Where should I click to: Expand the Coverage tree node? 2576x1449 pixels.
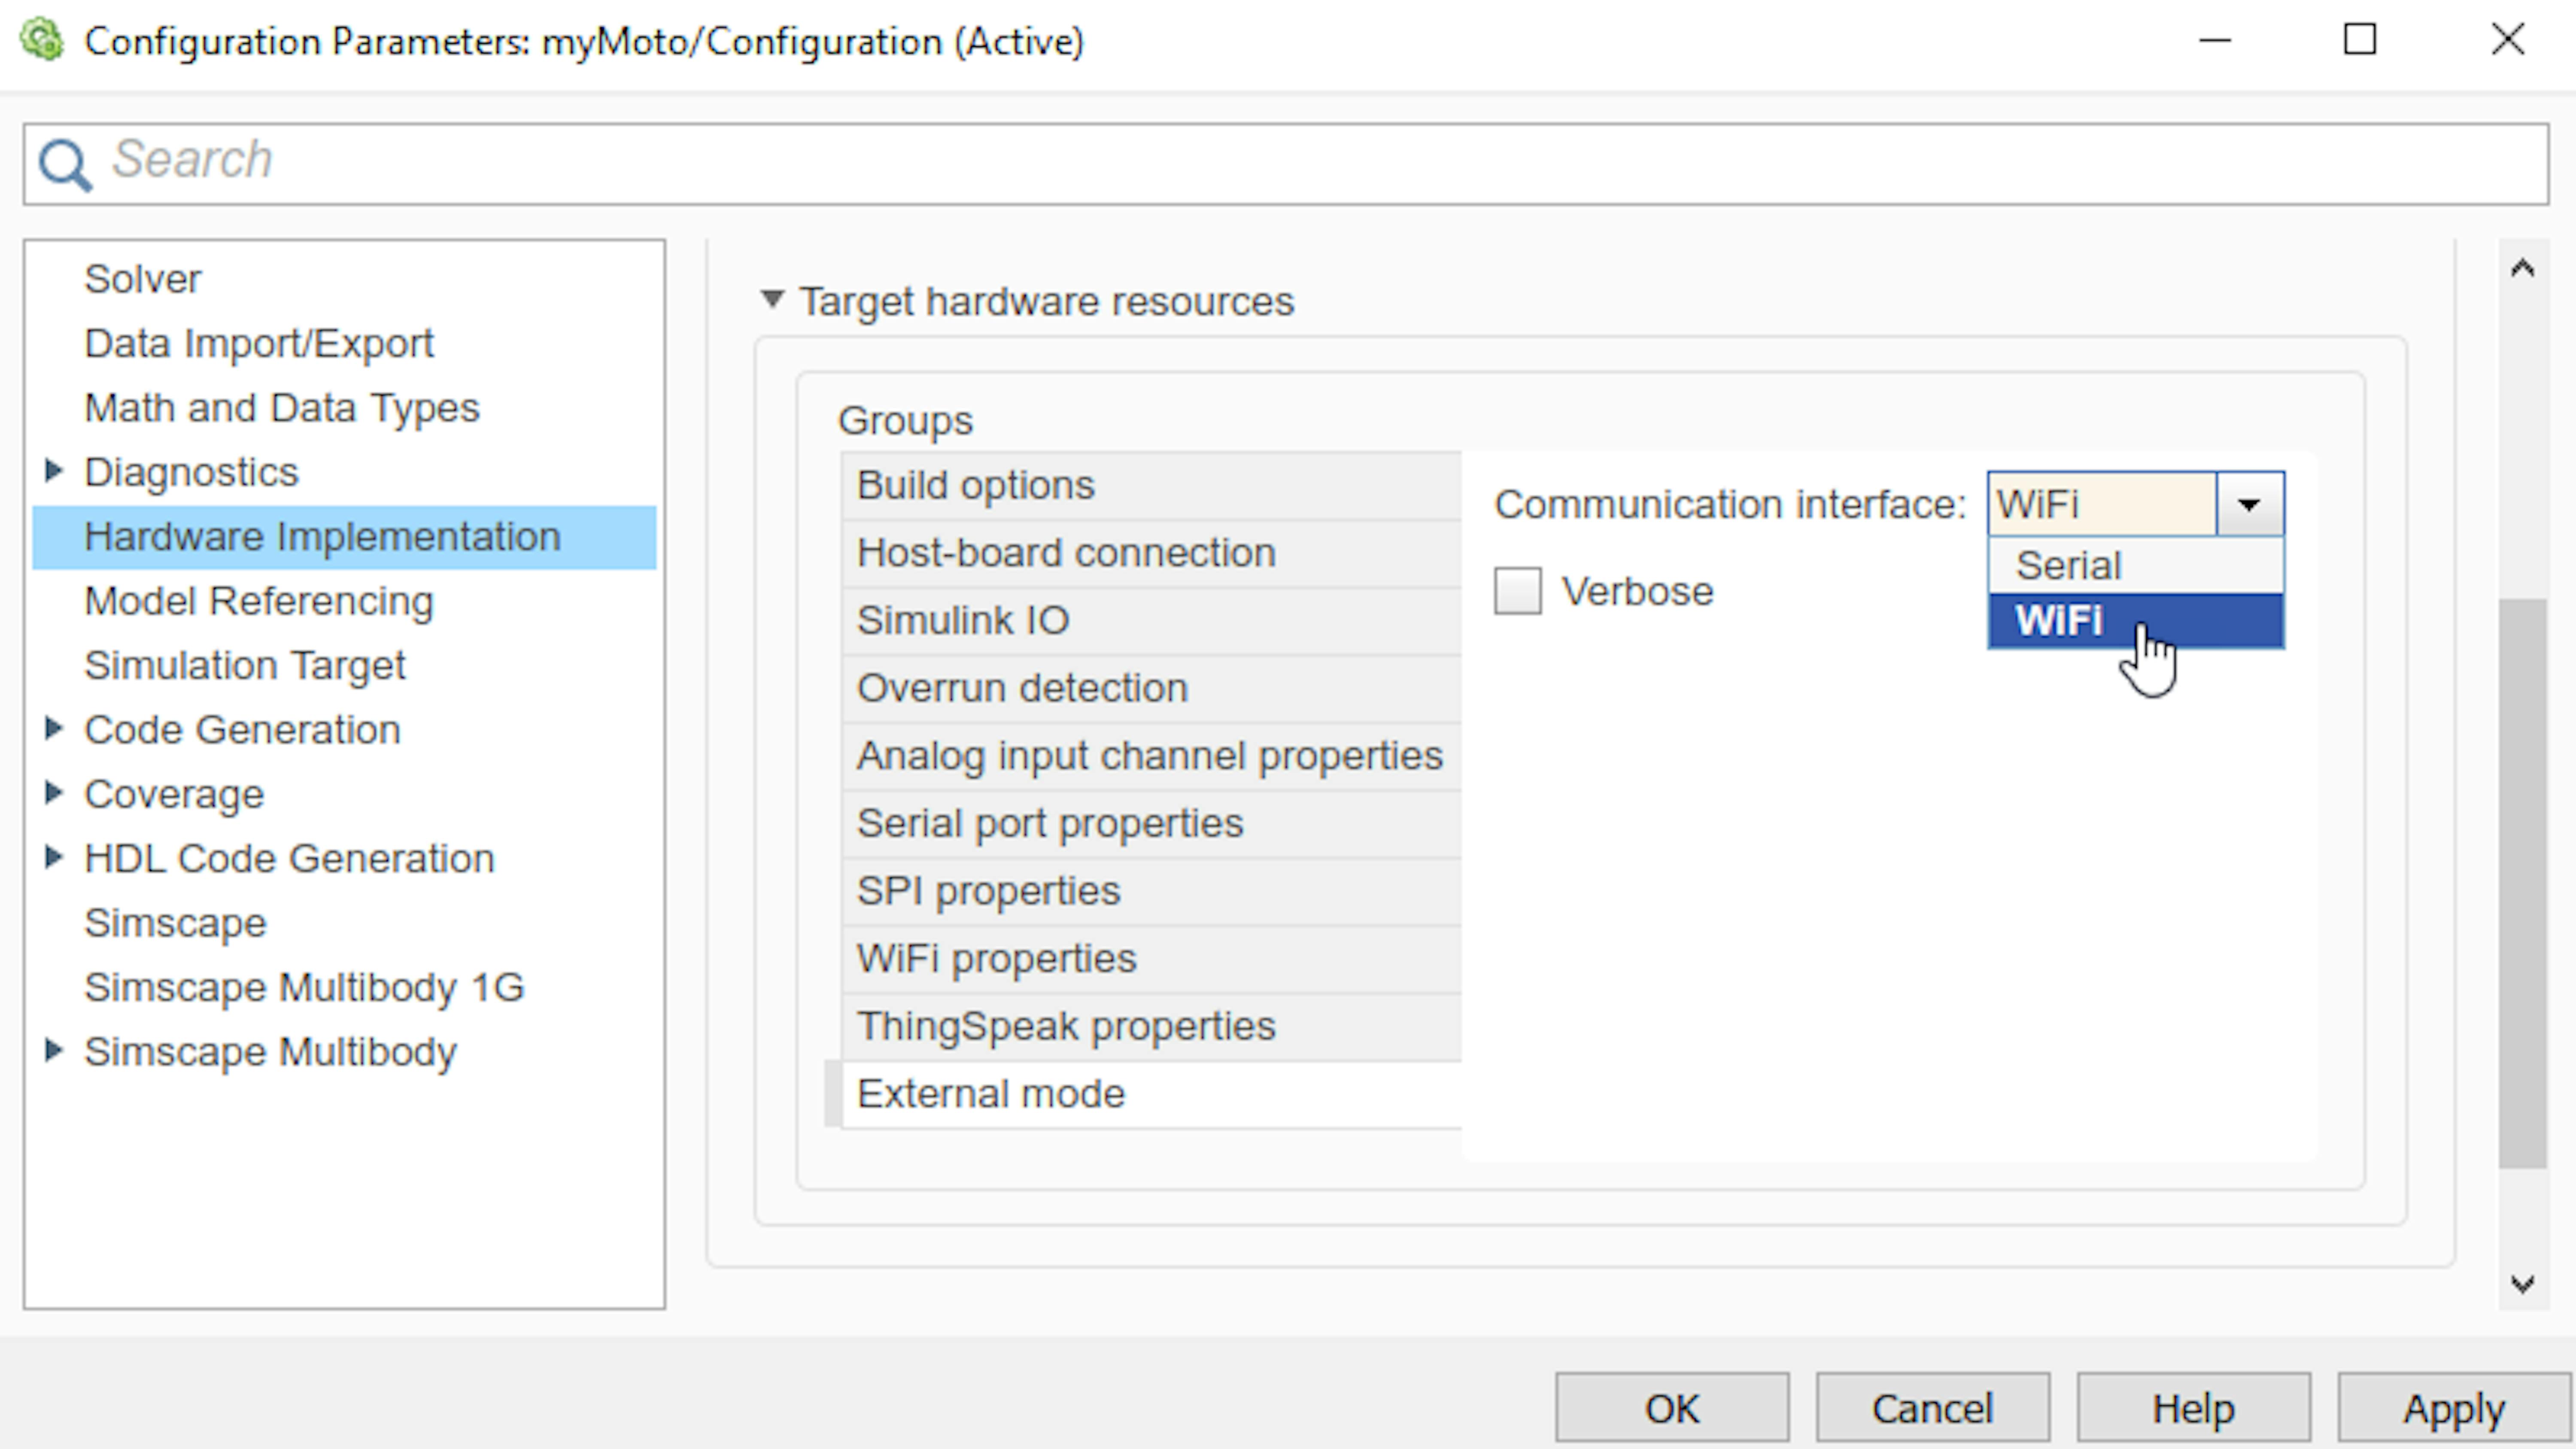point(55,793)
